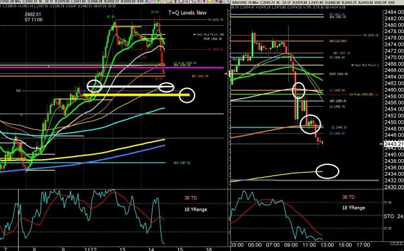Click the 2448.00 price axis label
Image resolution: width=404 pixels, height=251 pixels.
pos(394,129)
